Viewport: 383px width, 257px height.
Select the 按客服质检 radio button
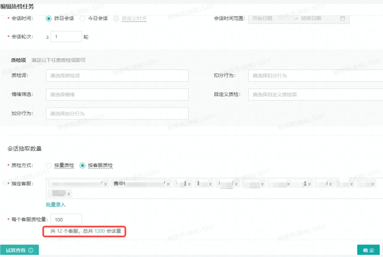tap(82, 166)
